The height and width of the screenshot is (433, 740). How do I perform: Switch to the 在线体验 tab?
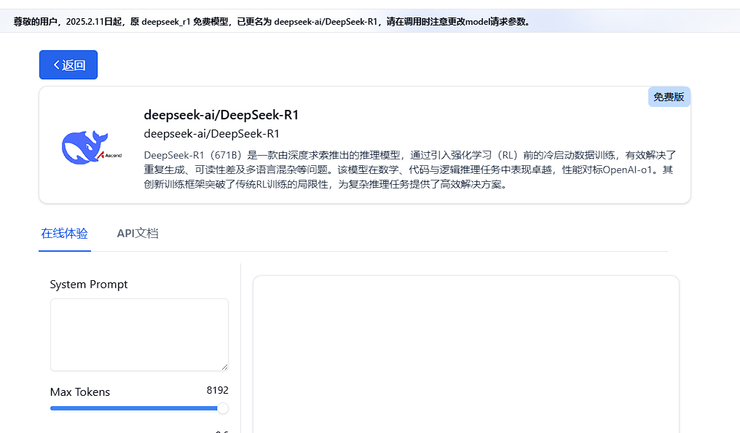65,234
